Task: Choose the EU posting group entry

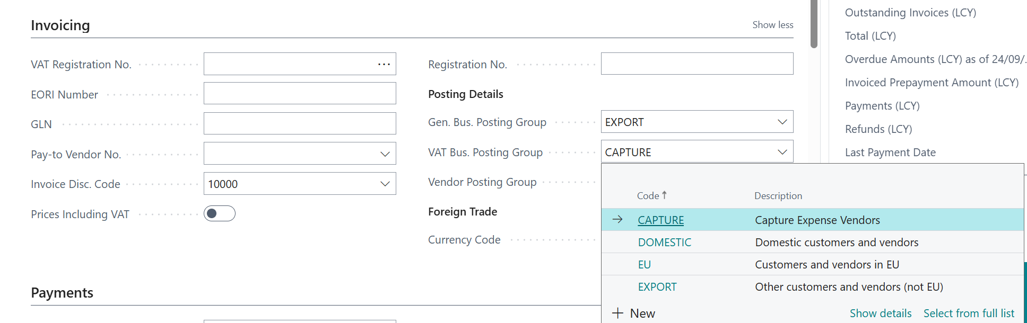Action: [644, 265]
